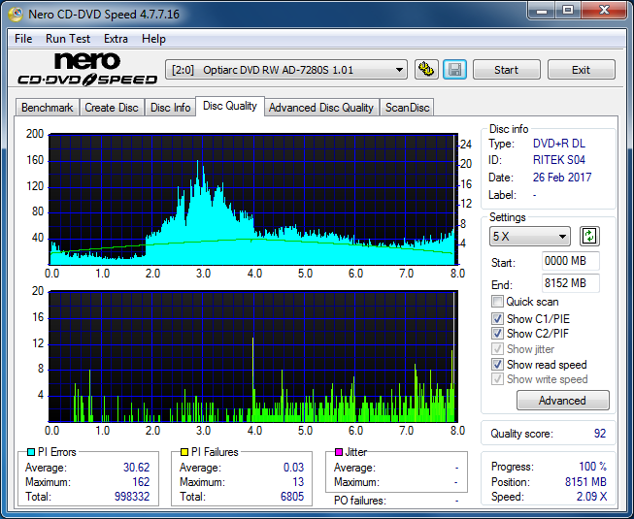Open the File menu
634x519 pixels.
coord(23,39)
